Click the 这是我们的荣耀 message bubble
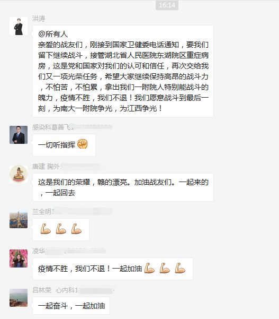This screenshot has width=279, height=319. pyautogui.click(x=123, y=187)
